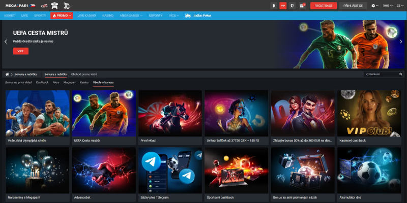Screen dimensions: 407x203
Task: Show next banner slide arrow
Action: pos(401,42)
